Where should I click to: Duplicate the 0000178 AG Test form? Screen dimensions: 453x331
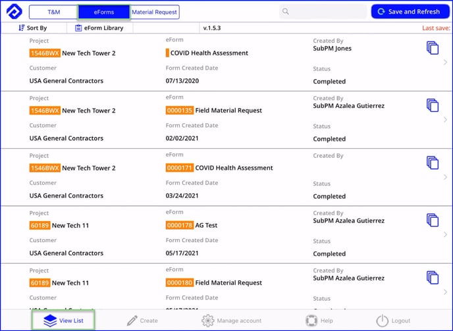pos(433,220)
